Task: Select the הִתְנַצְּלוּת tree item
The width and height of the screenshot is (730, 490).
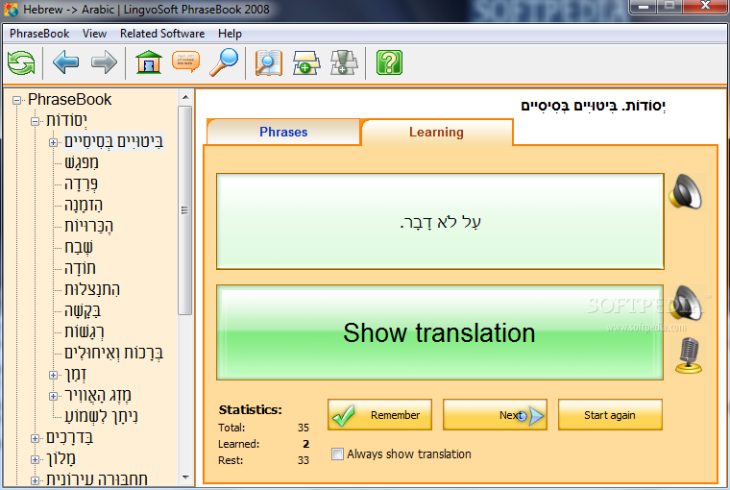Action: 92,289
